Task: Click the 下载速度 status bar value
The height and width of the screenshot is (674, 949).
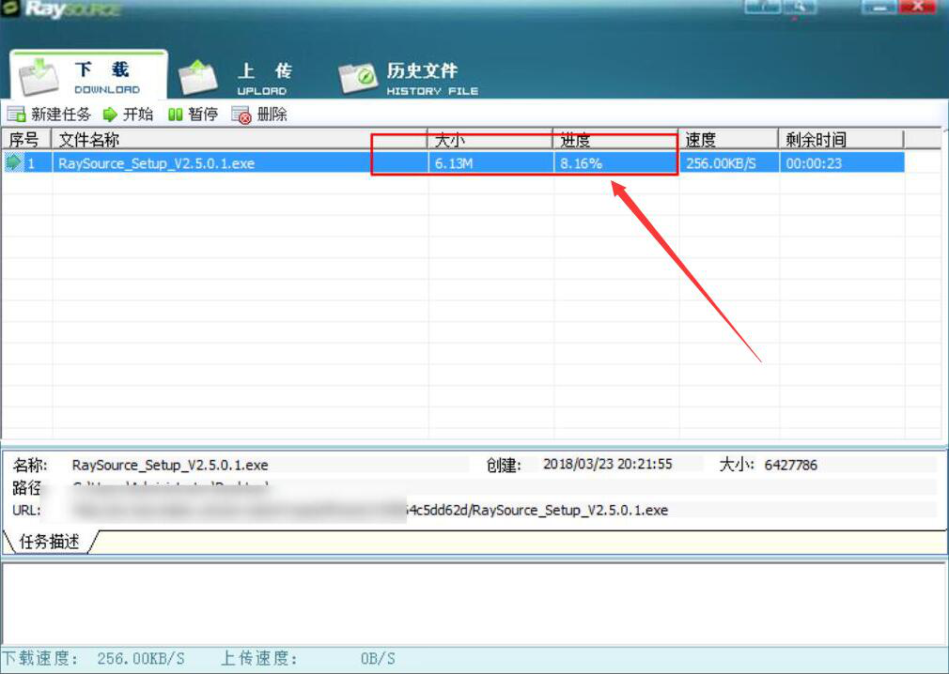Action: 141,658
